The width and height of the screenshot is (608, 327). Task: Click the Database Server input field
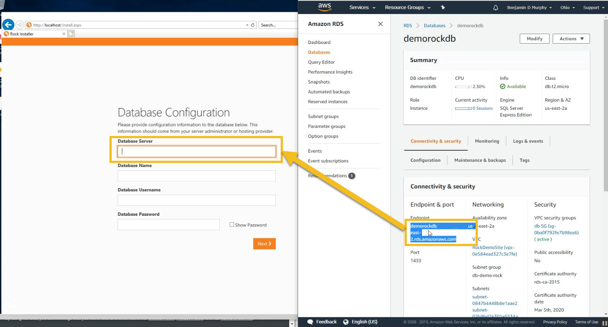pyautogui.click(x=196, y=151)
